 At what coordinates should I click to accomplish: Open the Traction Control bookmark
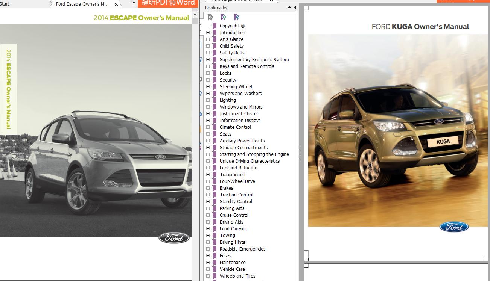pyautogui.click(x=236, y=195)
